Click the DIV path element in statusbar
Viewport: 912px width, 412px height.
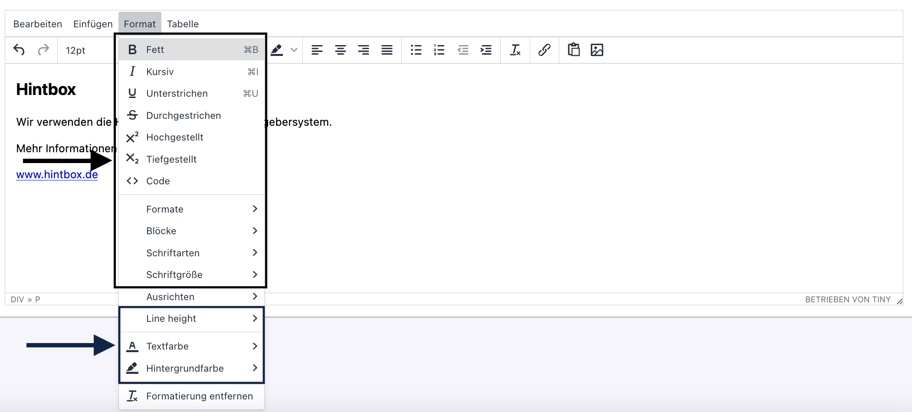pyautogui.click(x=17, y=299)
